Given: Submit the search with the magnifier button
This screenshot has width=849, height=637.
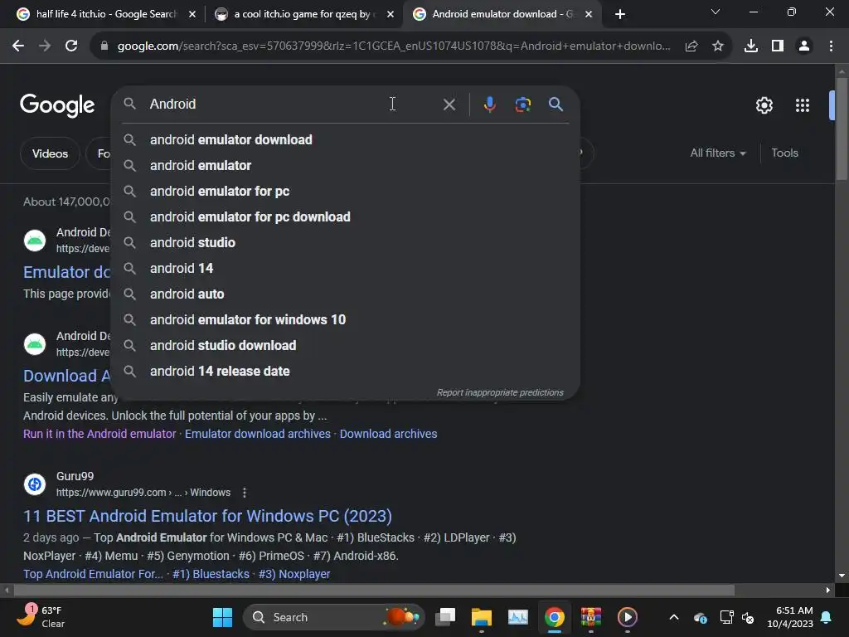Looking at the screenshot, I should coord(556,104).
